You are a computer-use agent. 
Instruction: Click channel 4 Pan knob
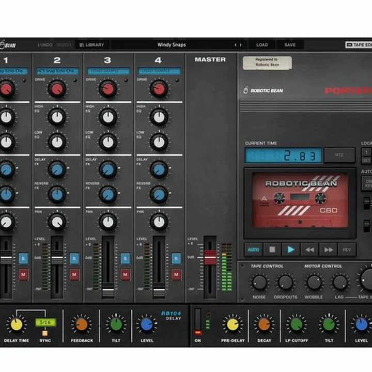[159, 222]
